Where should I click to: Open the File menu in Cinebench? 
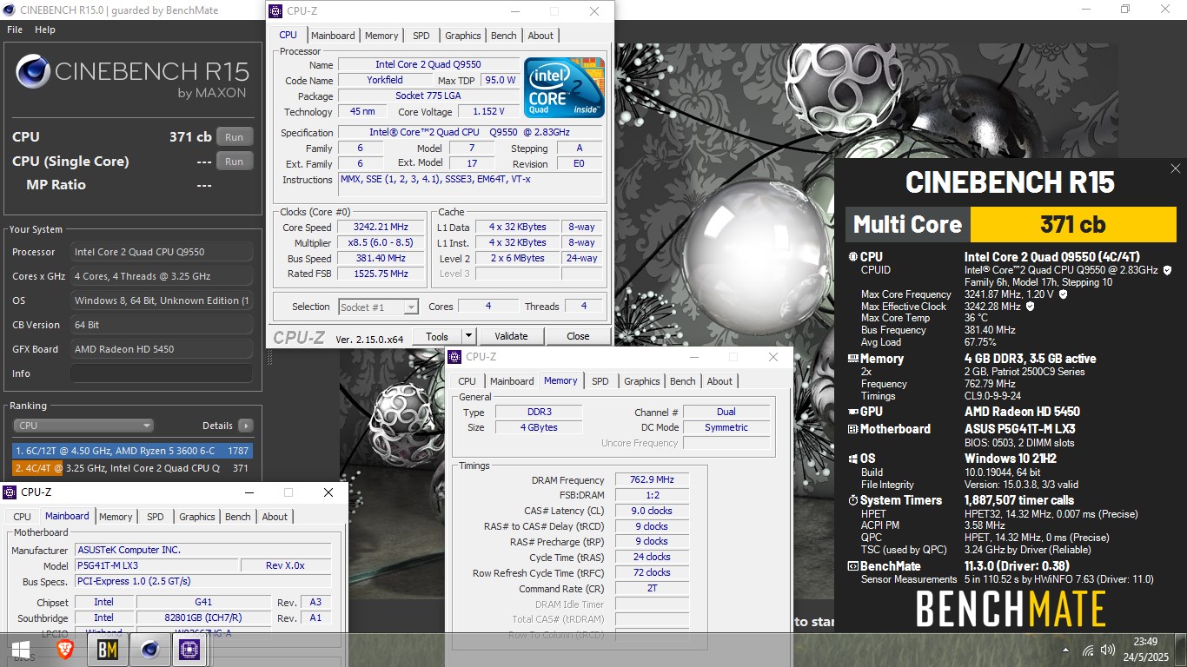(15, 30)
